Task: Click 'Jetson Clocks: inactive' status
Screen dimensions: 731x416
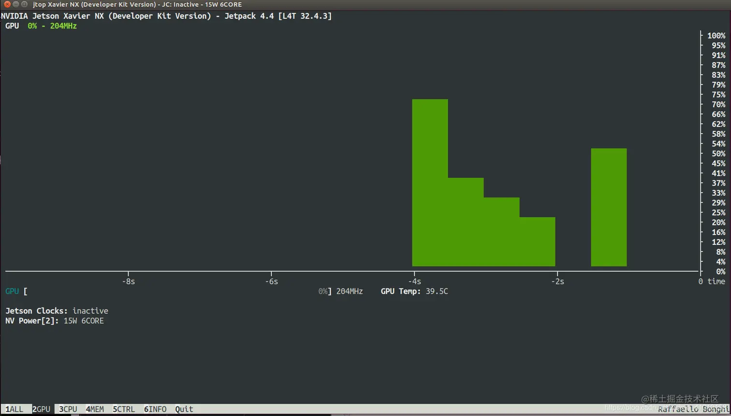Action: pyautogui.click(x=57, y=311)
